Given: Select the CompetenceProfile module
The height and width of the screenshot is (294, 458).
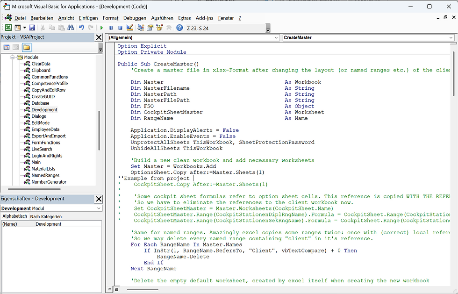Looking at the screenshot, I should (x=50, y=84).
